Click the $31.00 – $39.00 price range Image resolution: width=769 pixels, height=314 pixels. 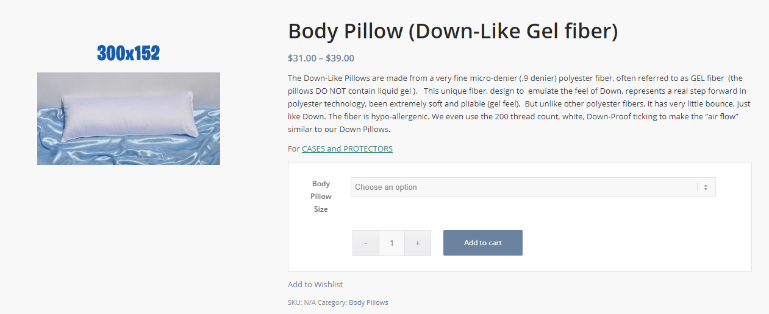[321, 58]
